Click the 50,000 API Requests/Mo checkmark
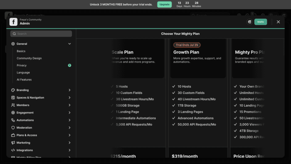The height and width of the screenshot is (164, 291). pos(174,124)
